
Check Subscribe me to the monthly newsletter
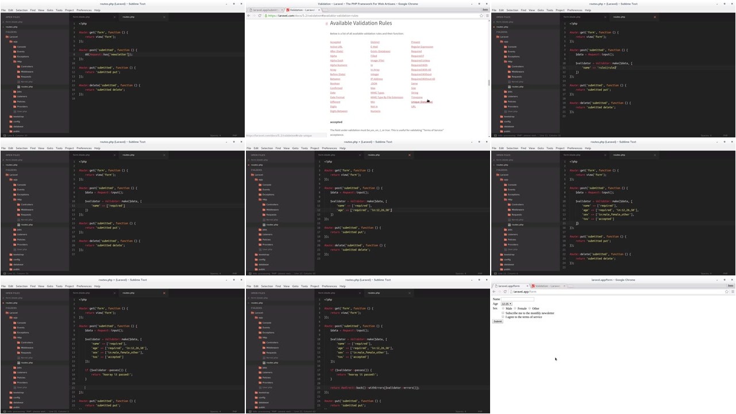click(503, 313)
